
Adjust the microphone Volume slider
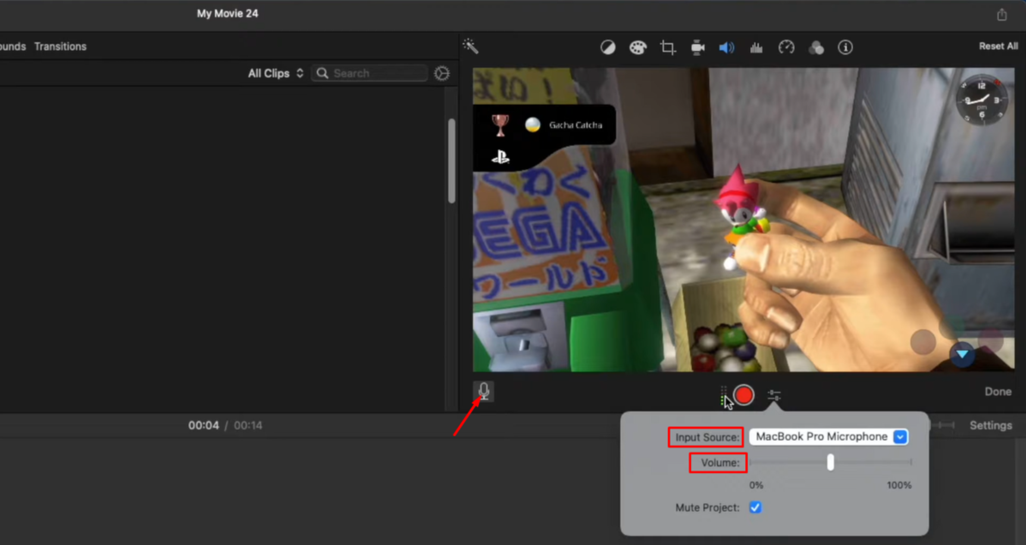(x=830, y=462)
